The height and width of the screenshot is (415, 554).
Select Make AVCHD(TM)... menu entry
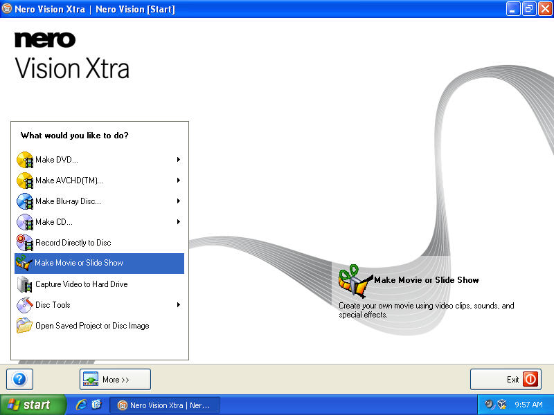coord(99,181)
